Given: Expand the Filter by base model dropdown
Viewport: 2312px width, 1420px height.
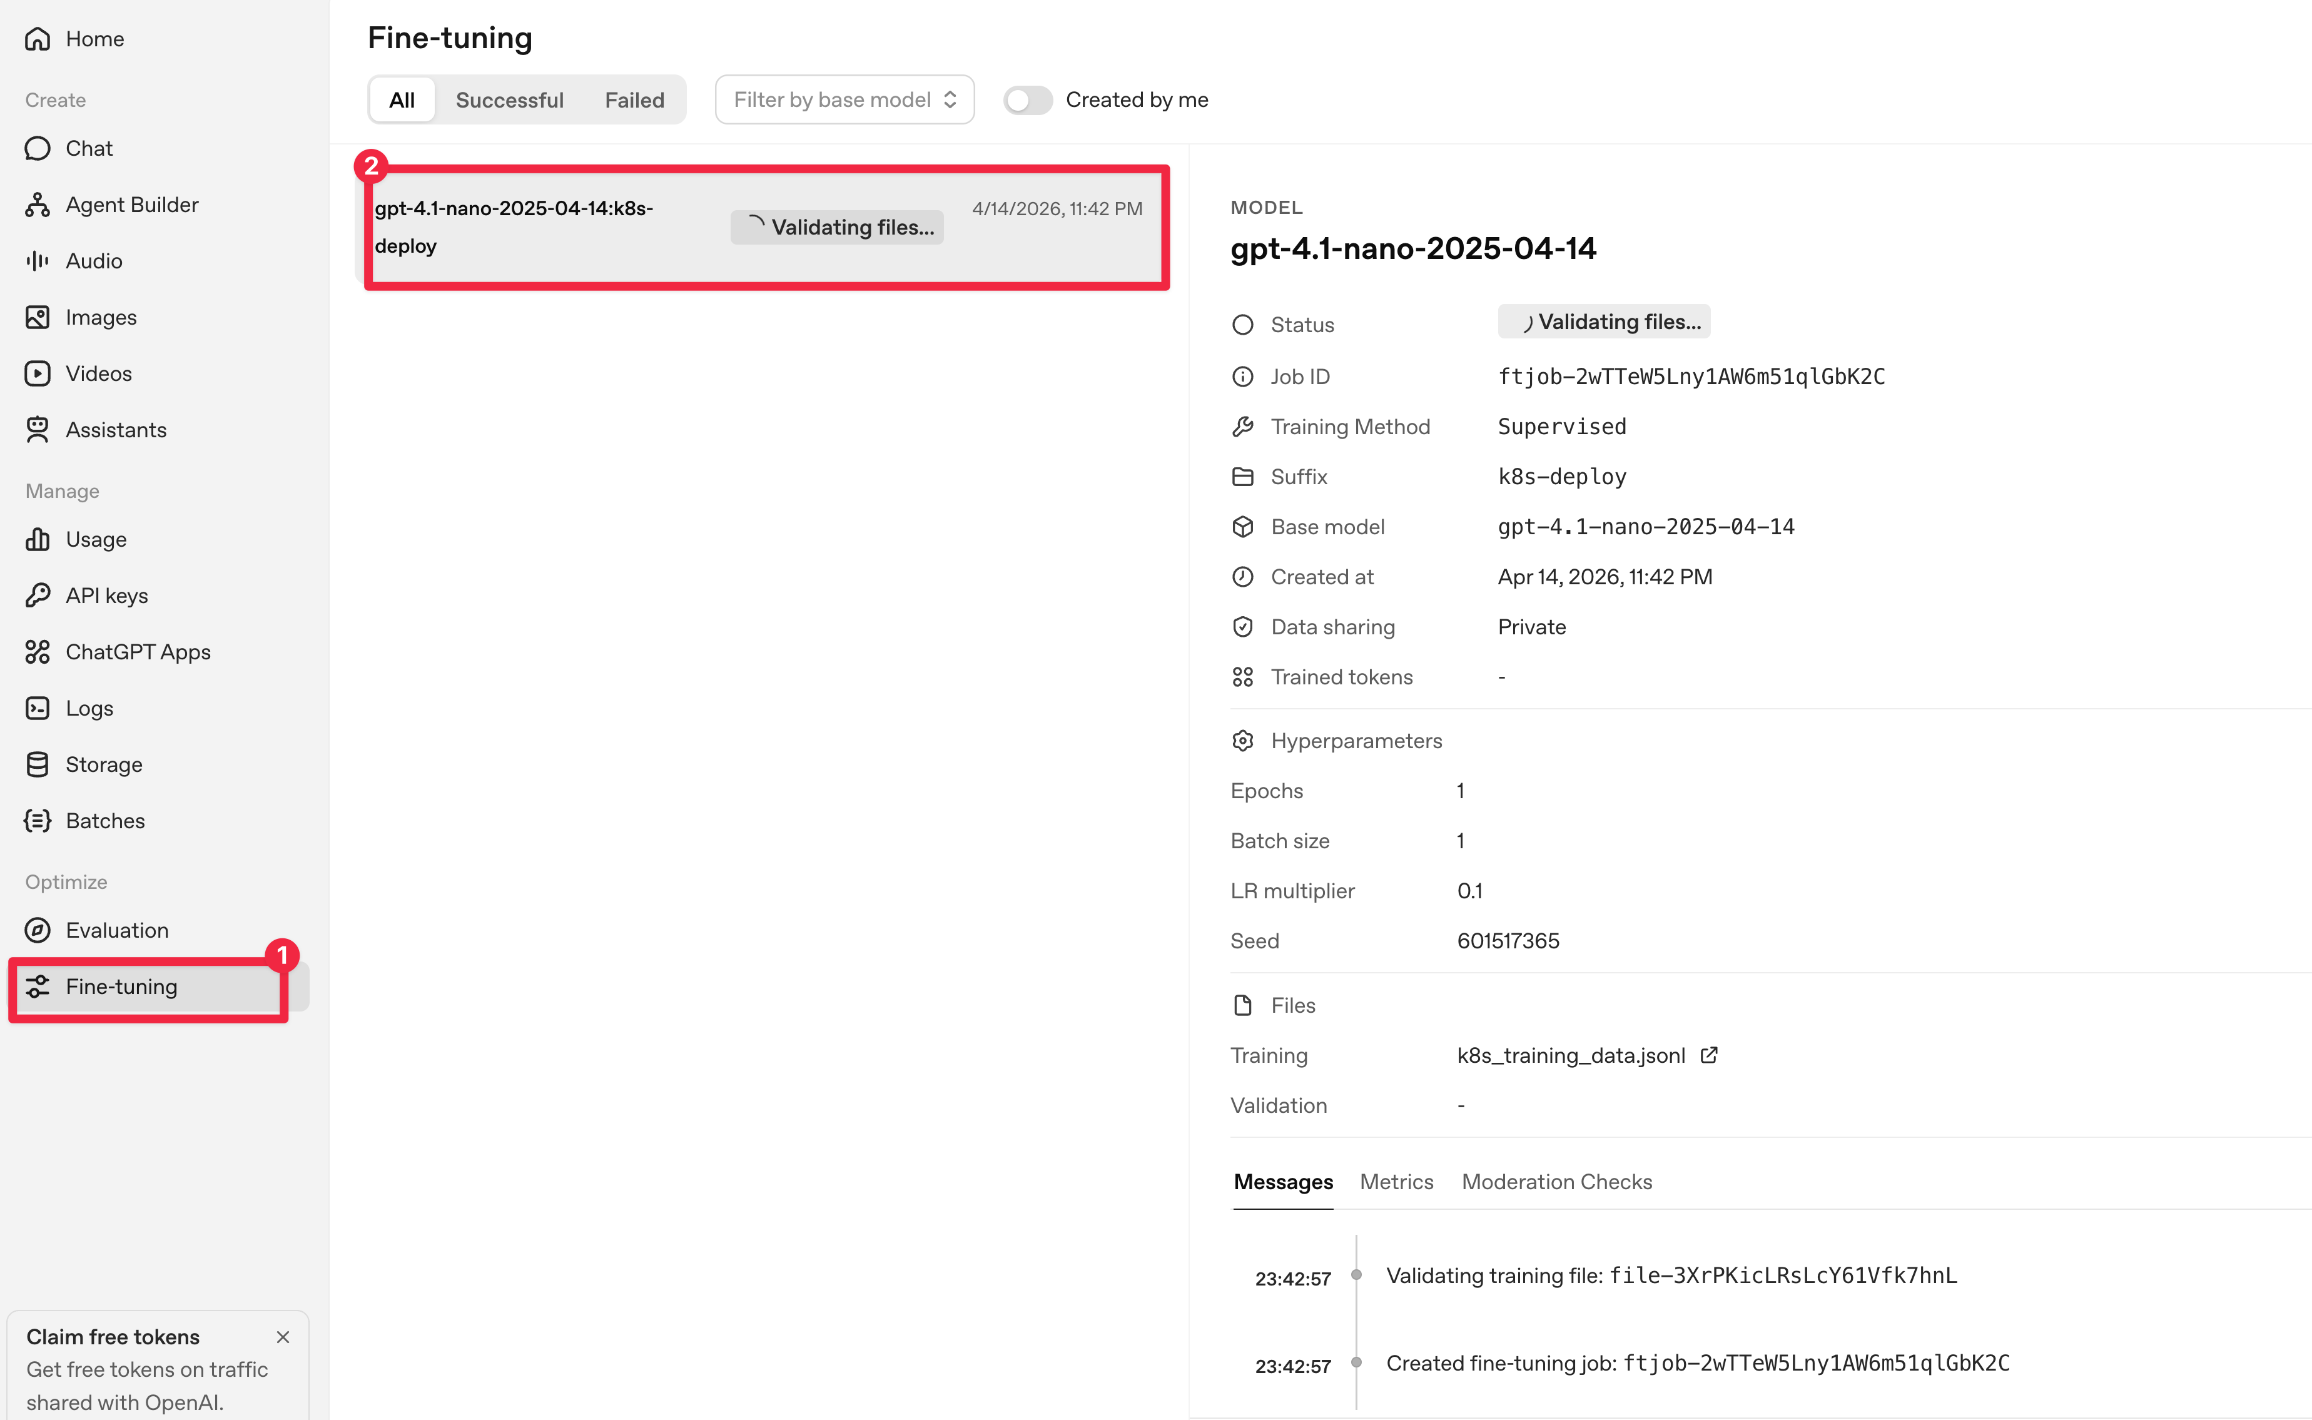Looking at the screenshot, I should point(844,99).
